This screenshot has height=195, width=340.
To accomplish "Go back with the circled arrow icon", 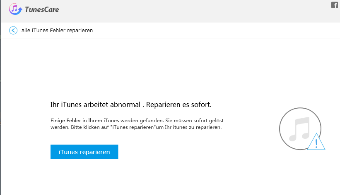I will (13, 31).
